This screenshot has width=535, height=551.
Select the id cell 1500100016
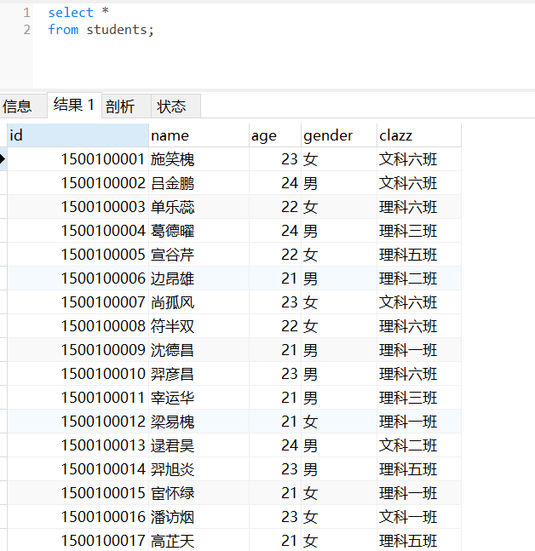pyautogui.click(x=78, y=517)
